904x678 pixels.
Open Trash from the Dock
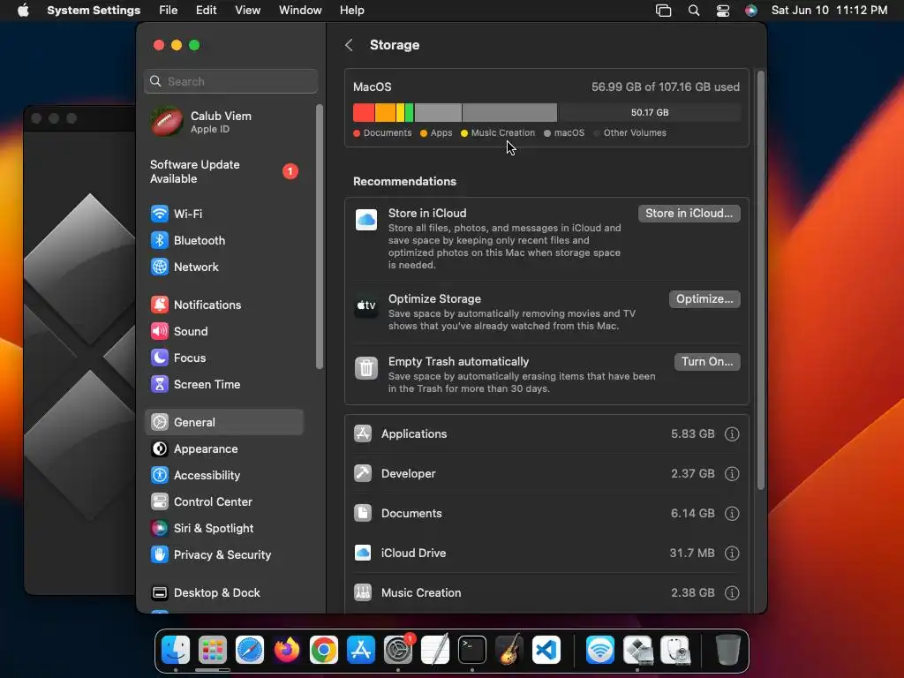(727, 651)
